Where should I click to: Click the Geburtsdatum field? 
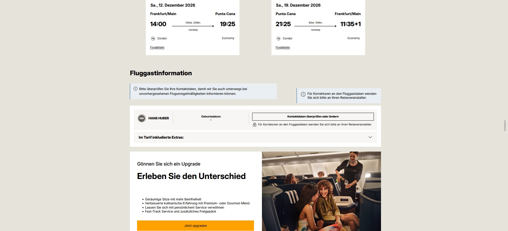pyautogui.click(x=211, y=118)
